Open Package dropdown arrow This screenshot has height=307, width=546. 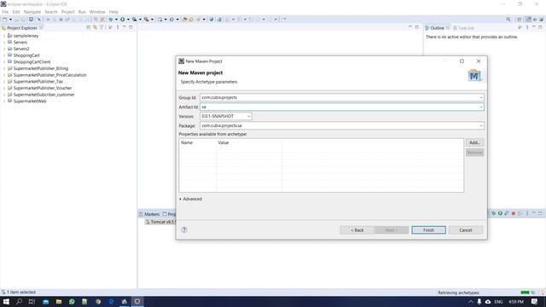pos(481,125)
